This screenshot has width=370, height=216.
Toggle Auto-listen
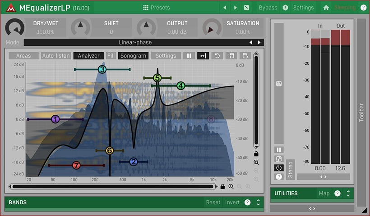point(56,56)
